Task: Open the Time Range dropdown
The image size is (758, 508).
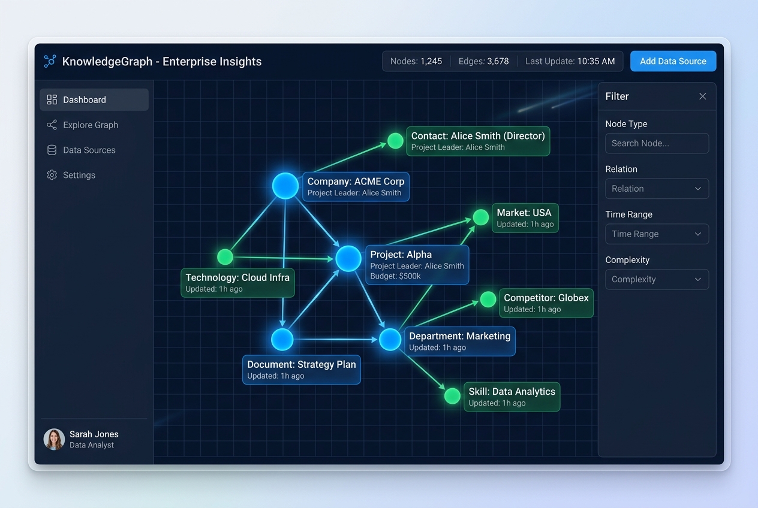Action: pos(657,234)
